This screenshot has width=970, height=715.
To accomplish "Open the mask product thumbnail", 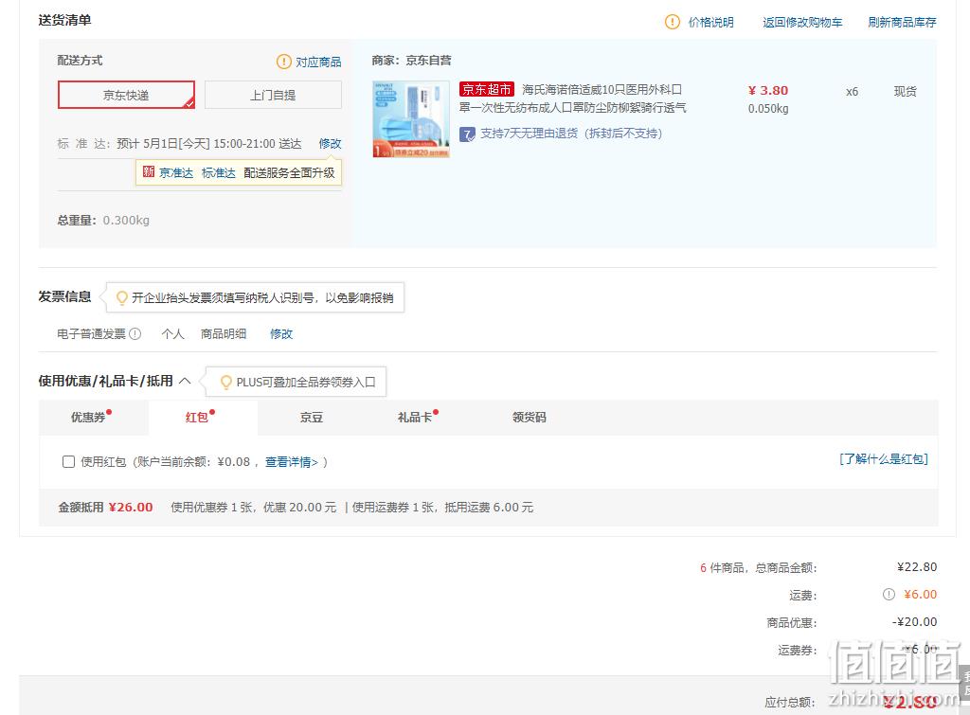I will tap(411, 118).
